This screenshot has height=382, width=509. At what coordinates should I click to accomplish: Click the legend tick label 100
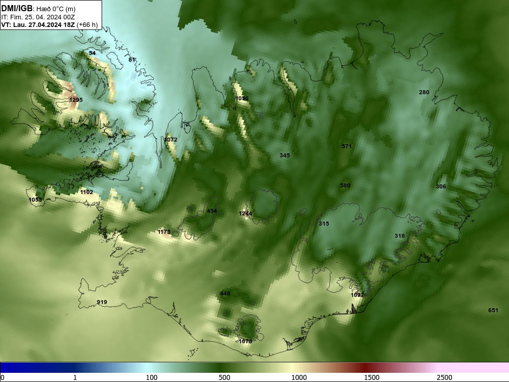click(152, 377)
